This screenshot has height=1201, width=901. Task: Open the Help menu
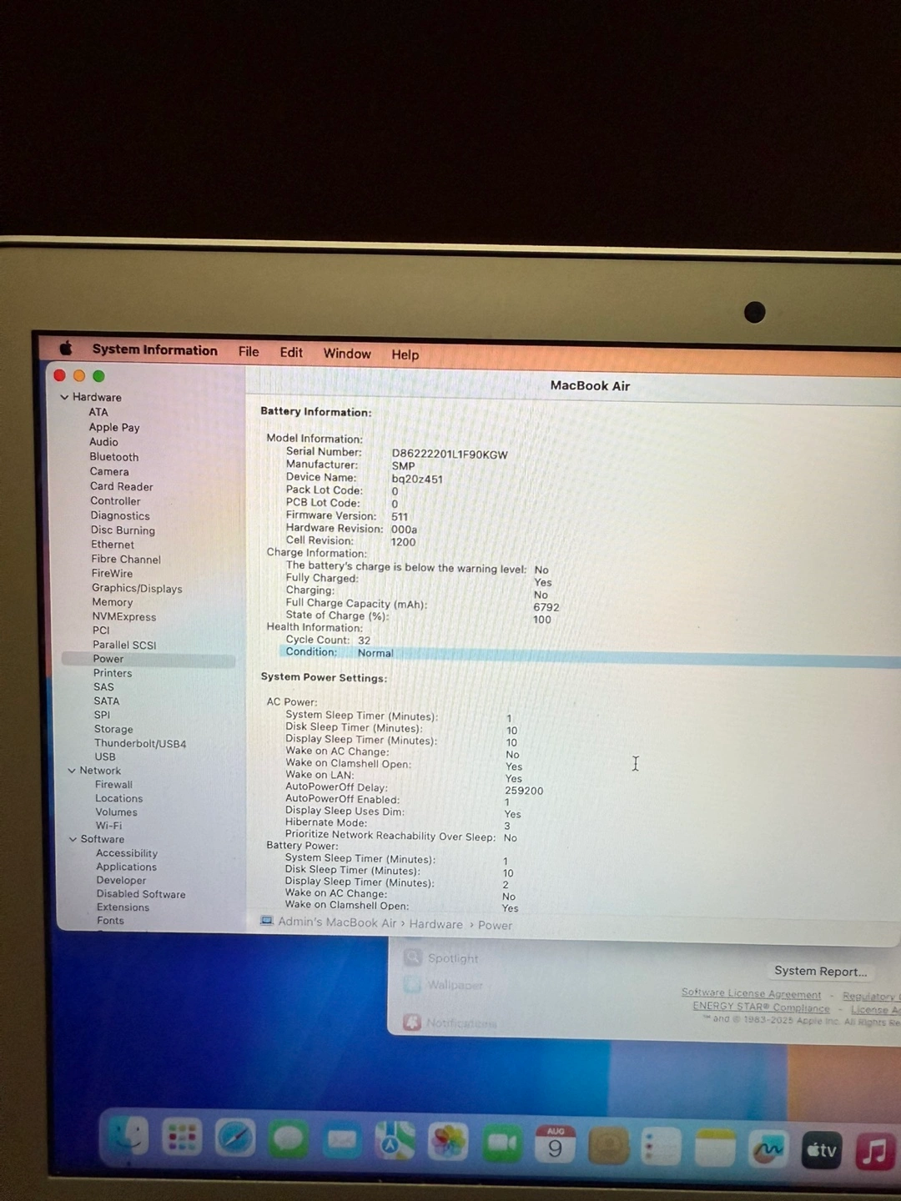click(x=405, y=354)
